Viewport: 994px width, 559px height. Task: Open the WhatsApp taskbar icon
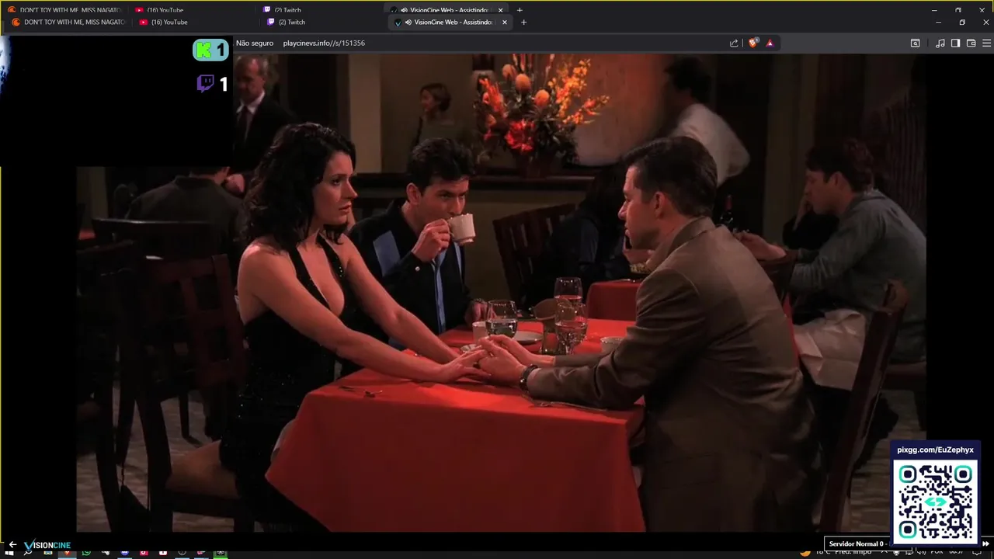tap(86, 553)
